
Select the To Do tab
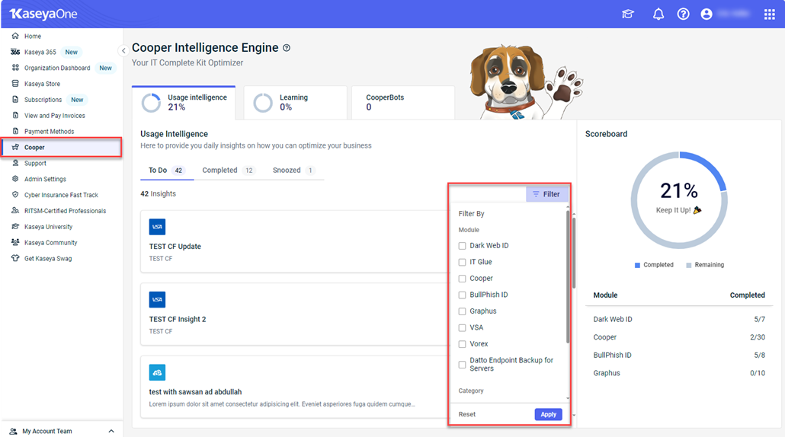tap(167, 171)
